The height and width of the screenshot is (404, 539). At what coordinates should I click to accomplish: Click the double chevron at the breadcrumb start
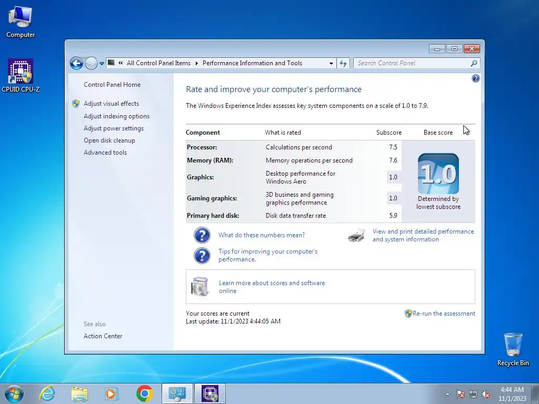click(121, 63)
